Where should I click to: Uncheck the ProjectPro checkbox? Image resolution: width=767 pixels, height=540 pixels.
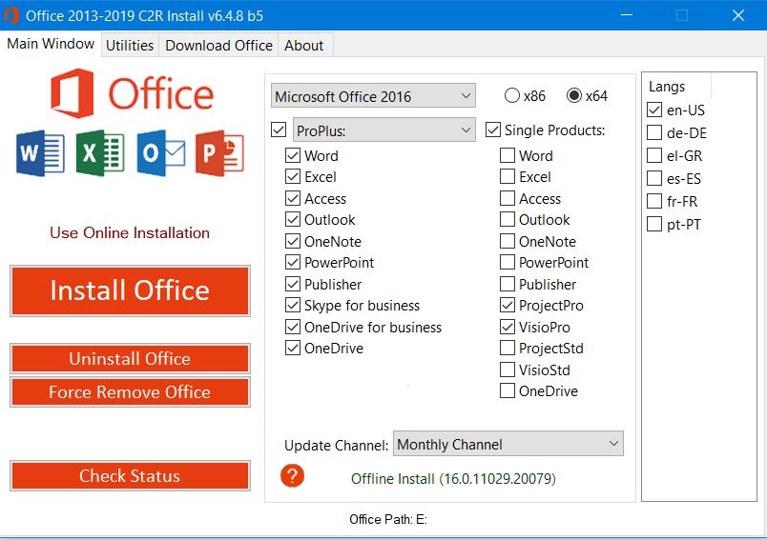[508, 305]
